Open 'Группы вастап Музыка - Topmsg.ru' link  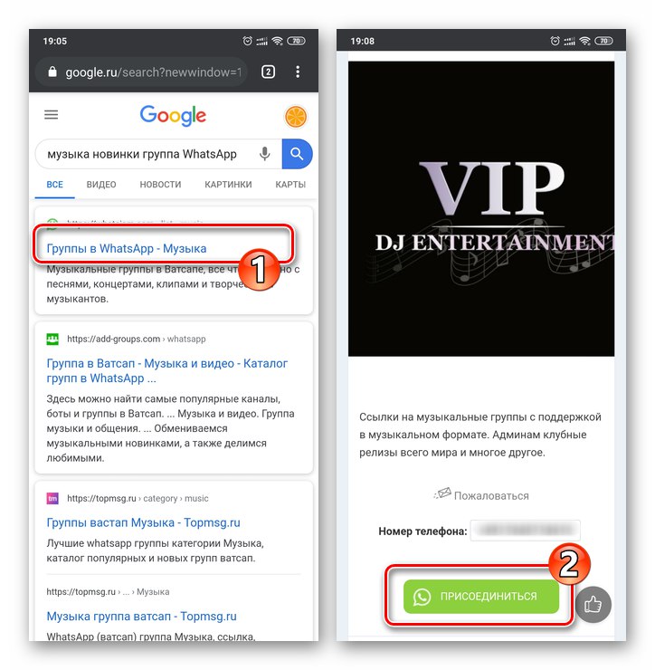143,522
